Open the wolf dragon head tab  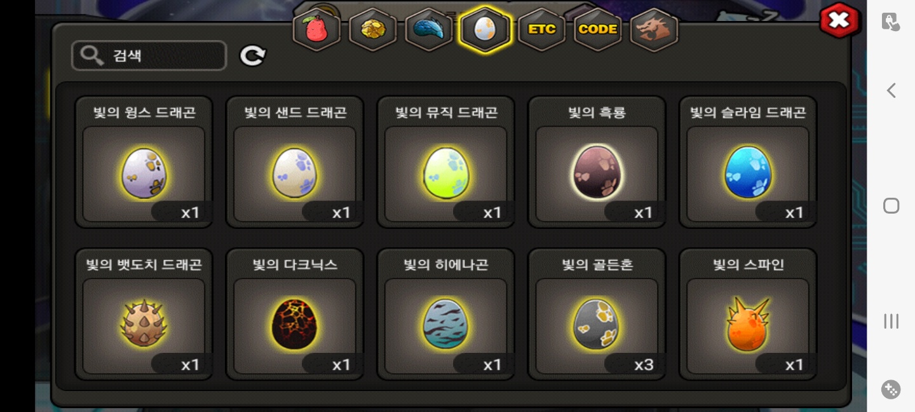[x=654, y=29]
